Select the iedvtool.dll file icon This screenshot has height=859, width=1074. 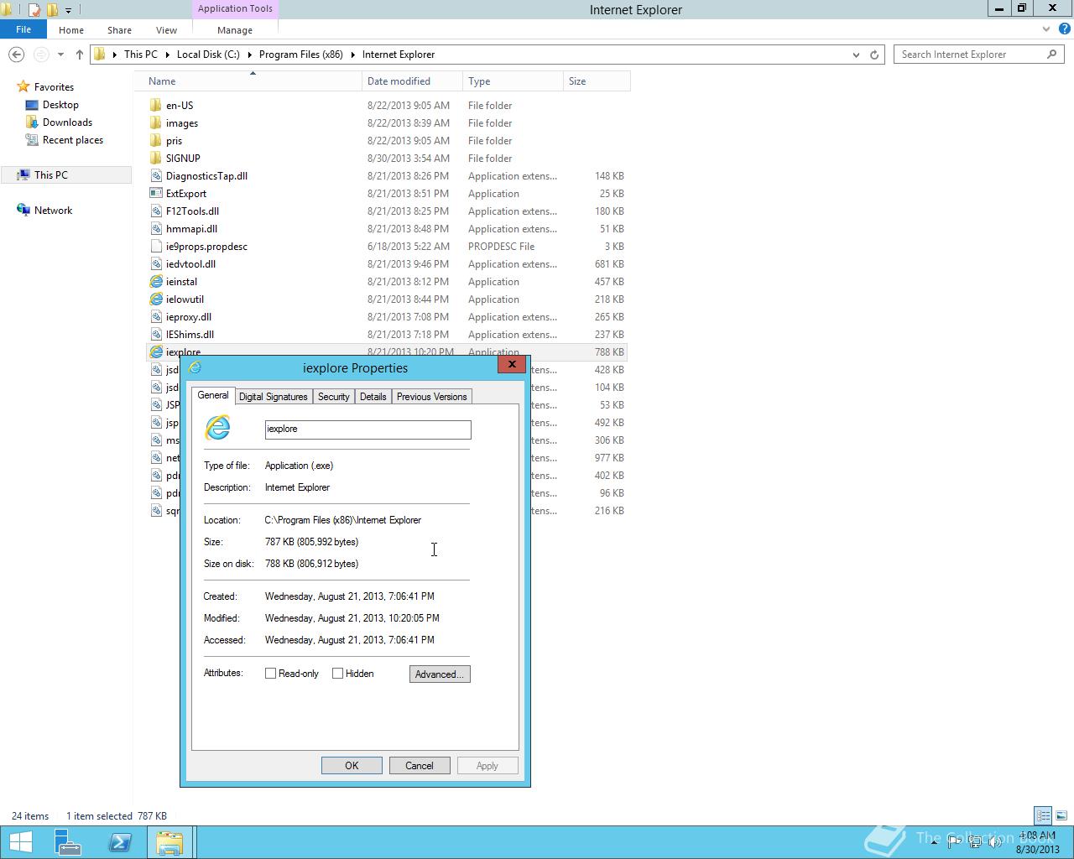(x=155, y=264)
